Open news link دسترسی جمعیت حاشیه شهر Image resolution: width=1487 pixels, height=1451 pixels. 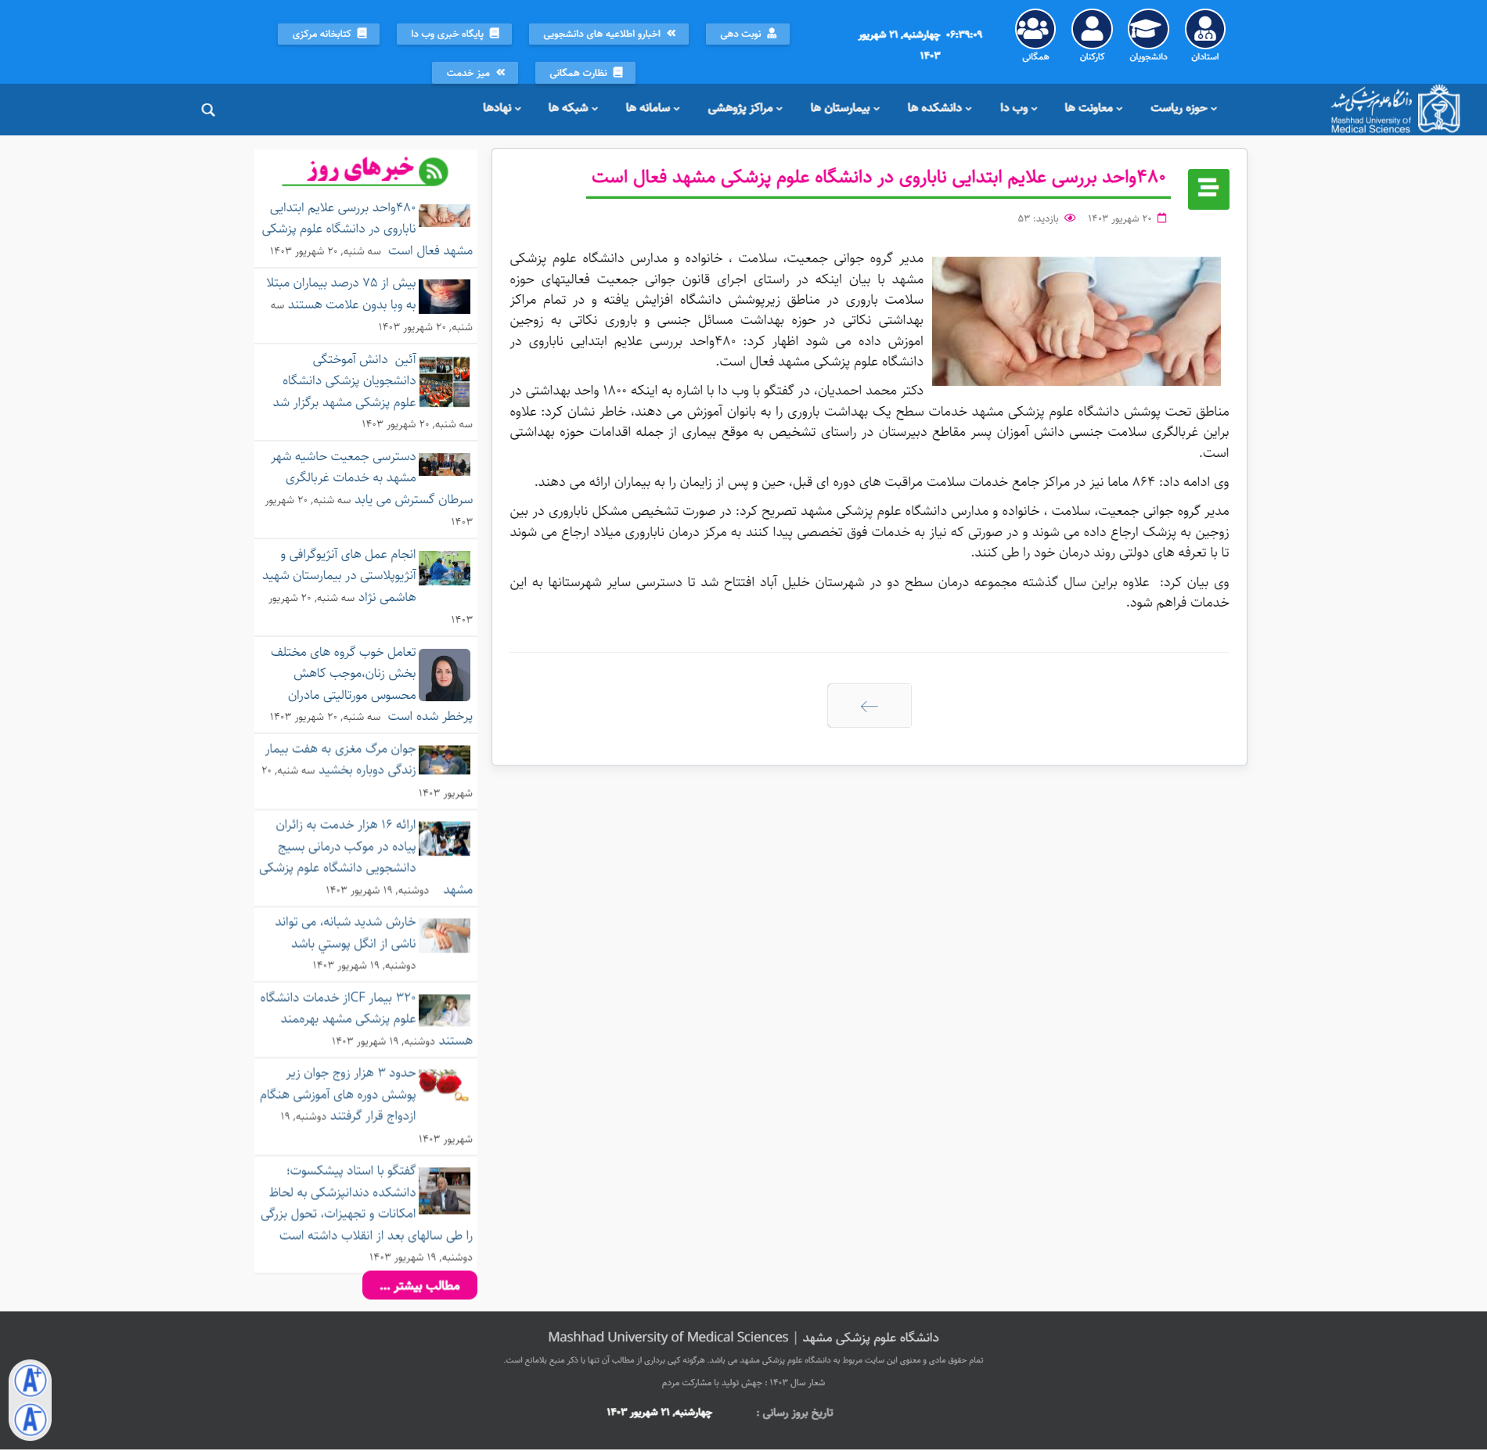[x=369, y=477]
